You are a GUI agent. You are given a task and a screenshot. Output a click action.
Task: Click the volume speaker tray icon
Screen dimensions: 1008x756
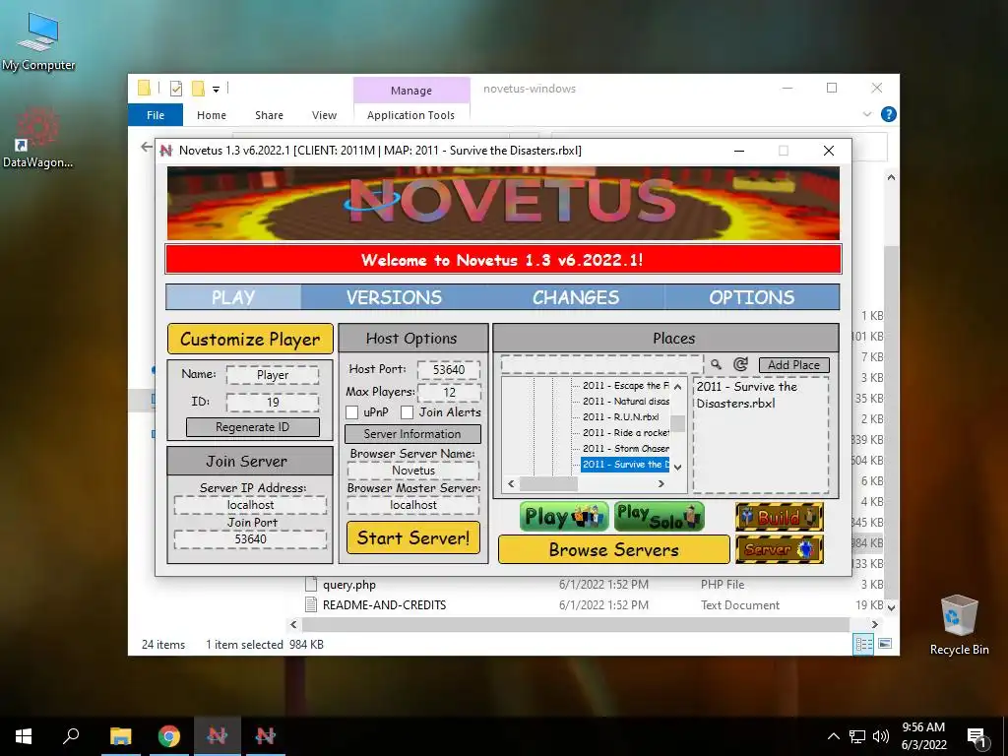pyautogui.click(x=881, y=736)
